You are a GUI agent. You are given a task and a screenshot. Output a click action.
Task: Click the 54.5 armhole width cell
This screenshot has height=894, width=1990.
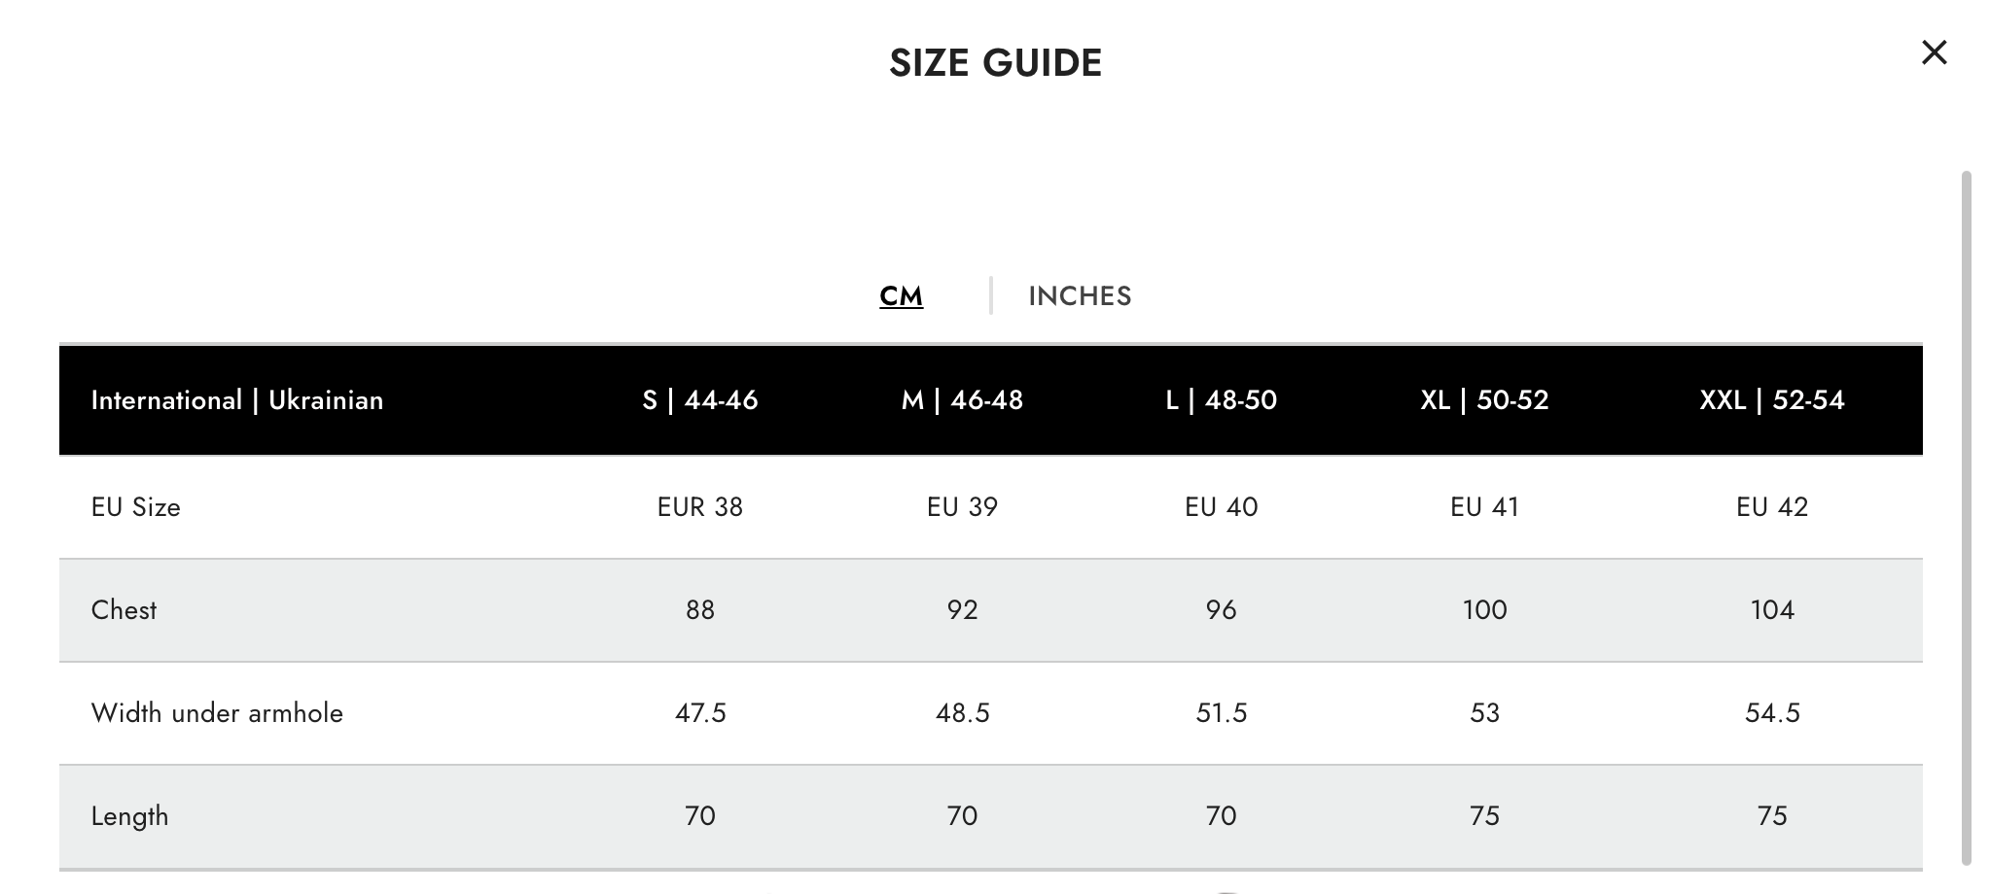point(1772,713)
